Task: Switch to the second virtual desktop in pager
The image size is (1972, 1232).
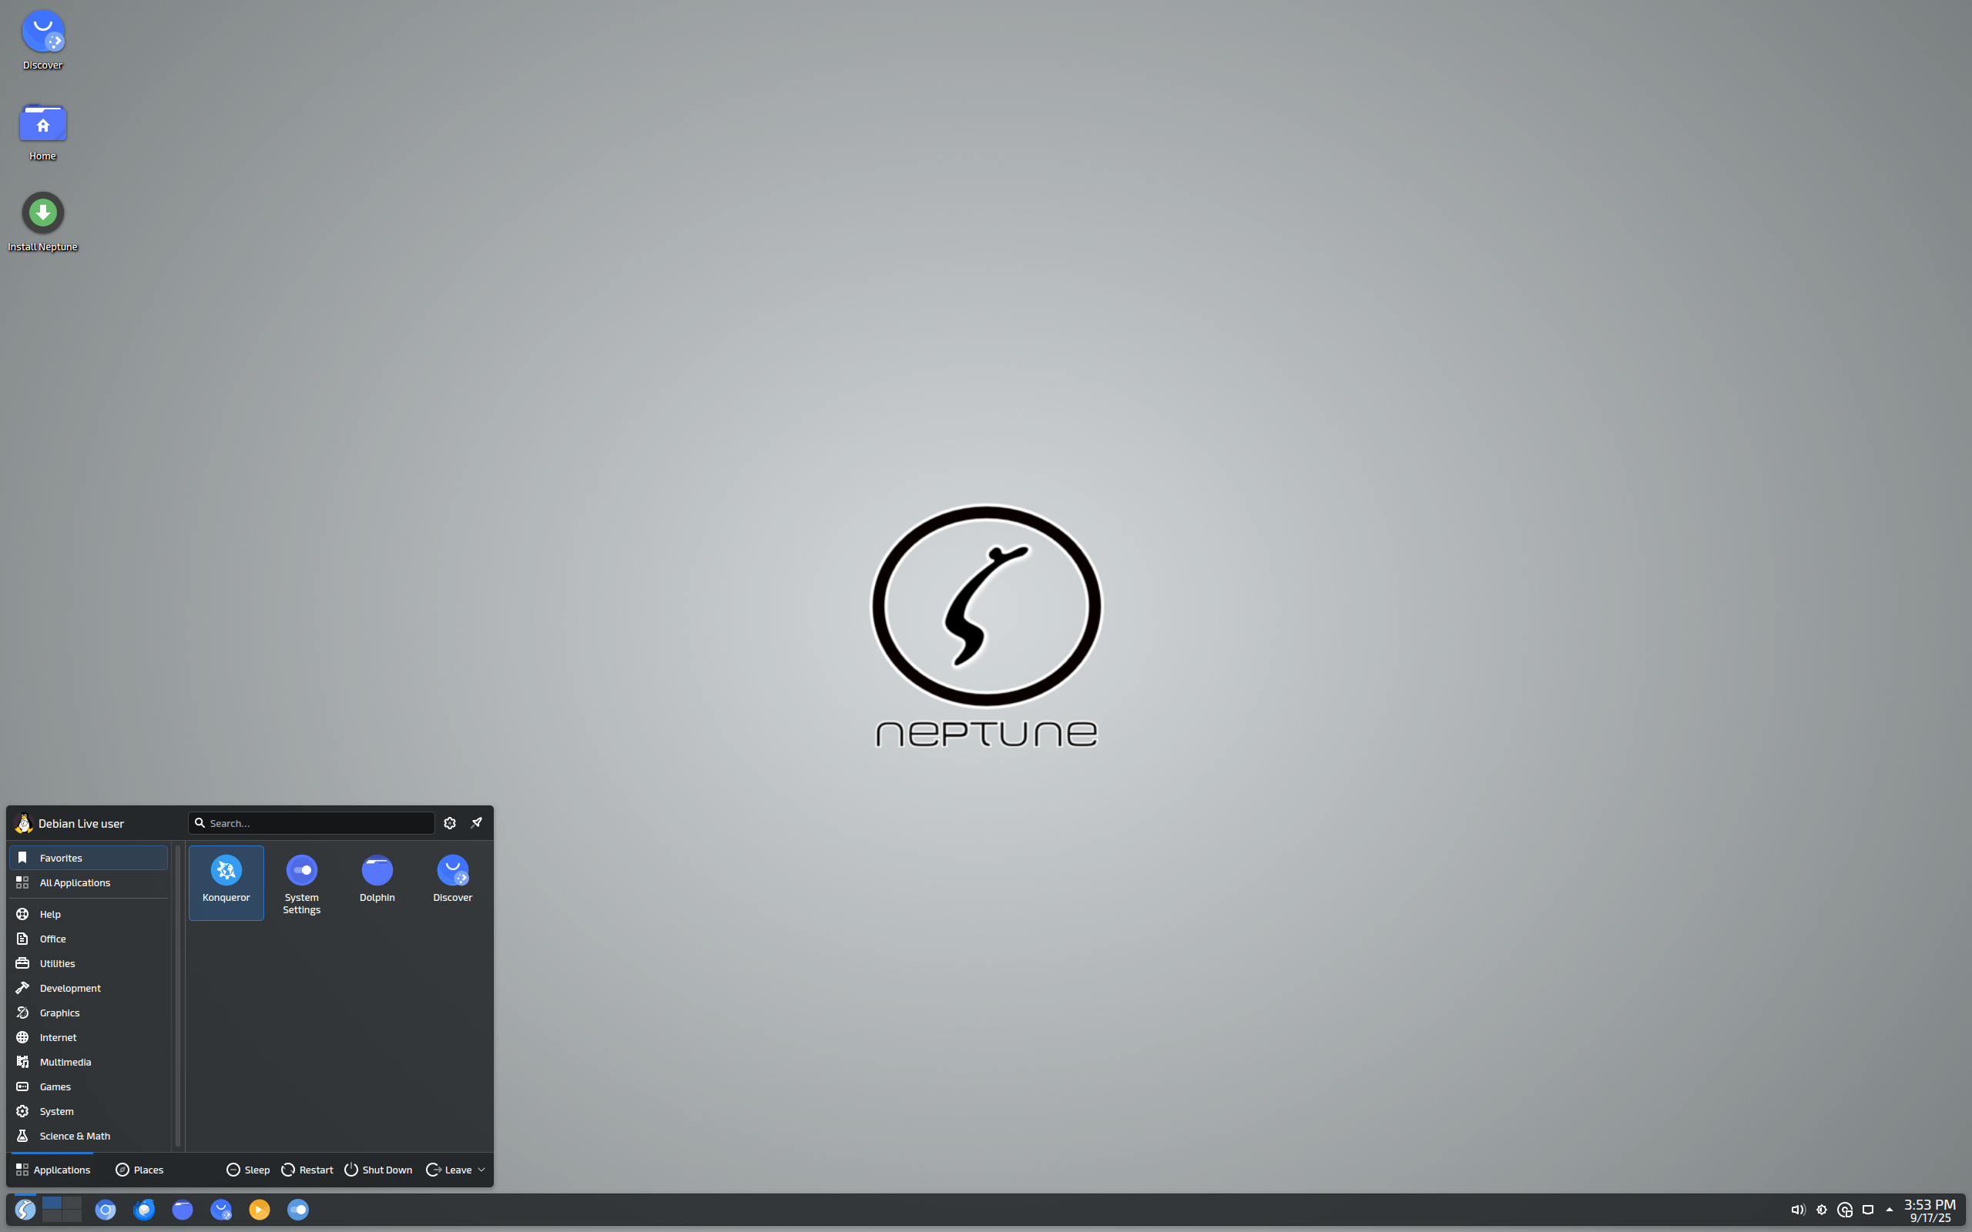Action: point(72,1203)
